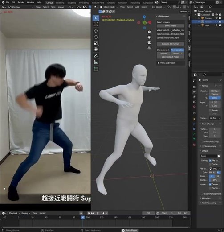Screen dimensions: 224x232
Task: Click the resolution percentage 100% slider
Action: (x=215, y=98)
